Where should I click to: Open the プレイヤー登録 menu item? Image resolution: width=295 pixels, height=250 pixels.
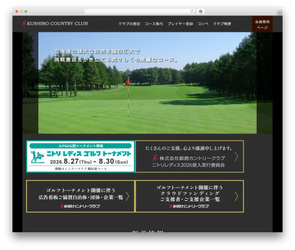point(180,24)
